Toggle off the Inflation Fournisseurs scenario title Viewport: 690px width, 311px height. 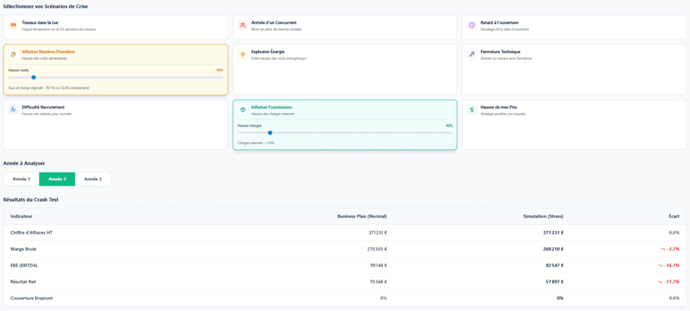coord(272,107)
